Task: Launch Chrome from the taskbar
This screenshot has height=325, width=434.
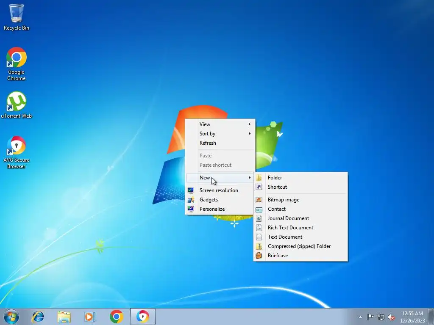Action: point(116,317)
